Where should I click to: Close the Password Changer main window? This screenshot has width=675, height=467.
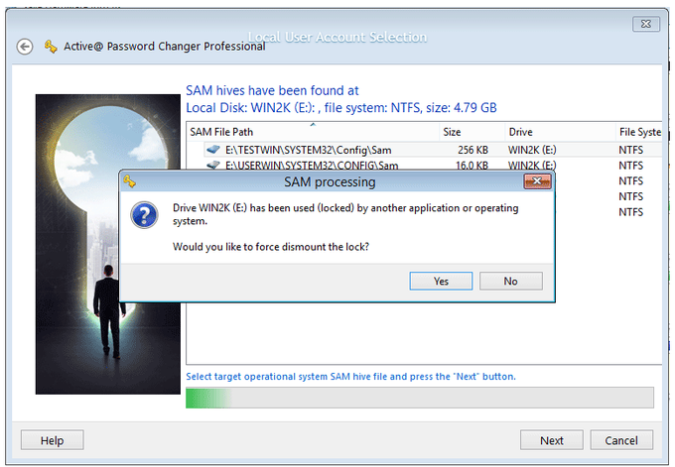(646, 24)
